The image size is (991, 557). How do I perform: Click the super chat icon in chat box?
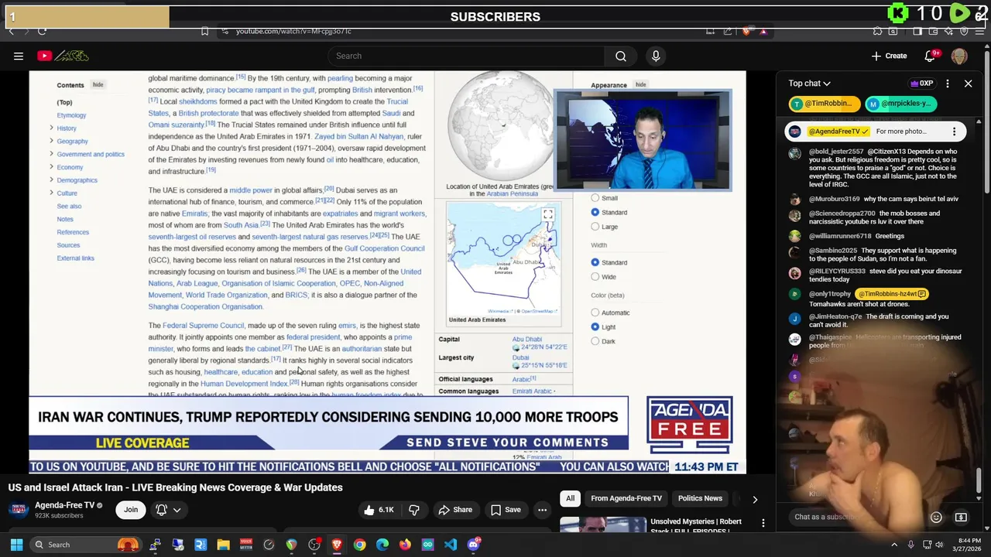click(961, 517)
